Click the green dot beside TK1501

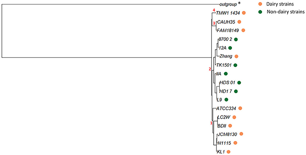(x=235, y=65)
